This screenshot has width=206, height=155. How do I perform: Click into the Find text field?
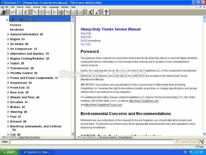pos(92,142)
